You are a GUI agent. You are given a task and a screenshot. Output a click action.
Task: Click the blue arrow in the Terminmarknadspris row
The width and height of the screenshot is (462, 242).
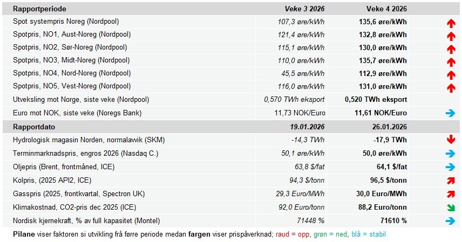coord(451,154)
